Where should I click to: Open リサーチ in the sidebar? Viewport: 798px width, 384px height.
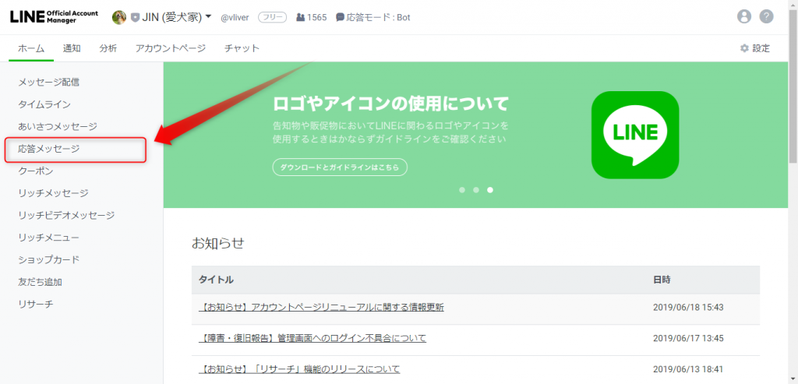click(x=36, y=304)
